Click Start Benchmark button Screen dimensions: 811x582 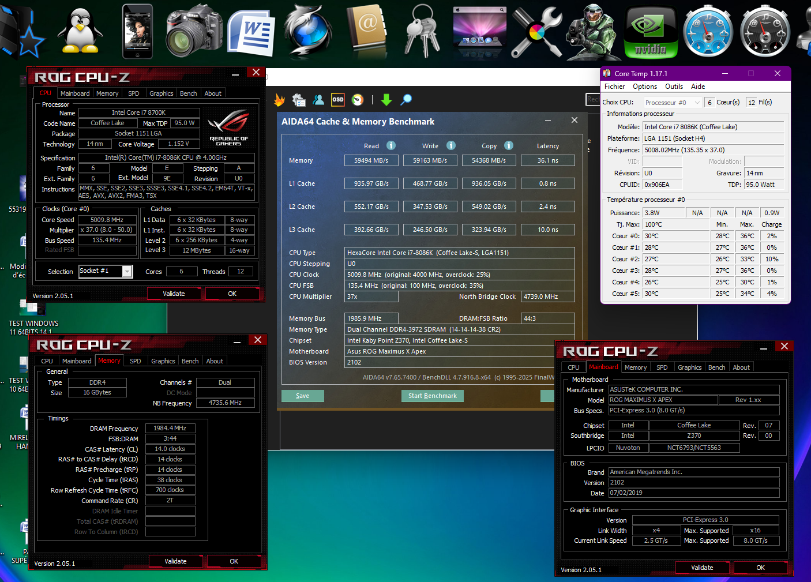point(433,396)
